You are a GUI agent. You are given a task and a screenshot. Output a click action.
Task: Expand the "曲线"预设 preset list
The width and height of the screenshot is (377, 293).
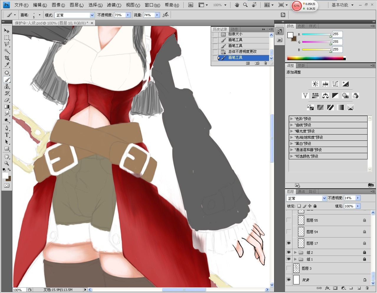tap(292, 125)
